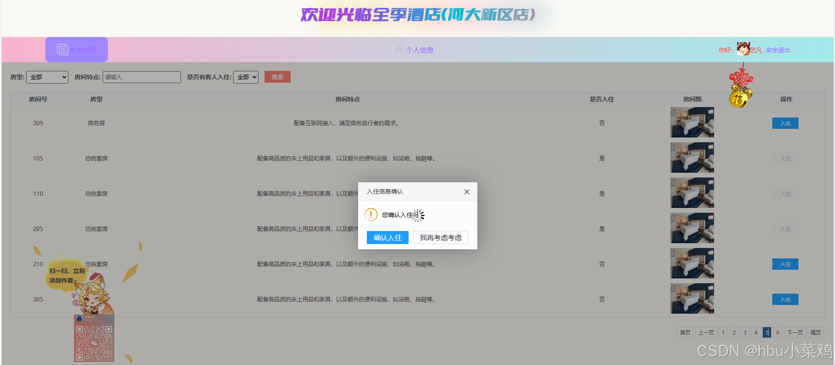This screenshot has width=835, height=365.
Task: Open the 个人信息 tab
Action: 414,50
